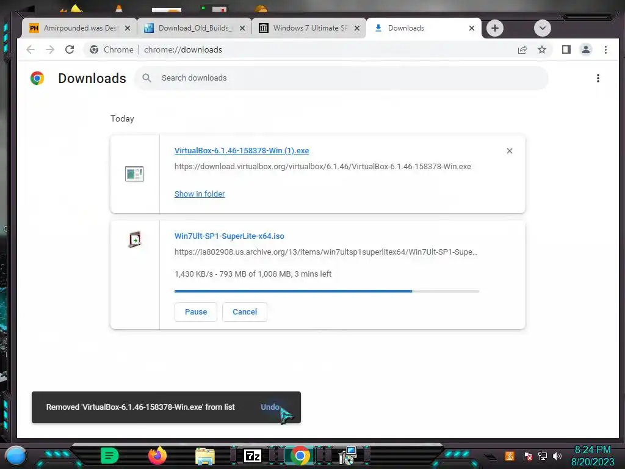
Task: Go back with the browser back arrow
Action: [31, 49]
